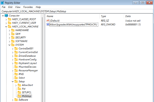Click the registry path address bar
Screen dimensions: 154x102
(77, 11)
